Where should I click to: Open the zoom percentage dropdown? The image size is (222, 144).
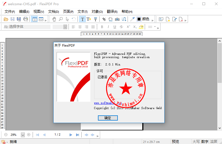(x=23, y=135)
